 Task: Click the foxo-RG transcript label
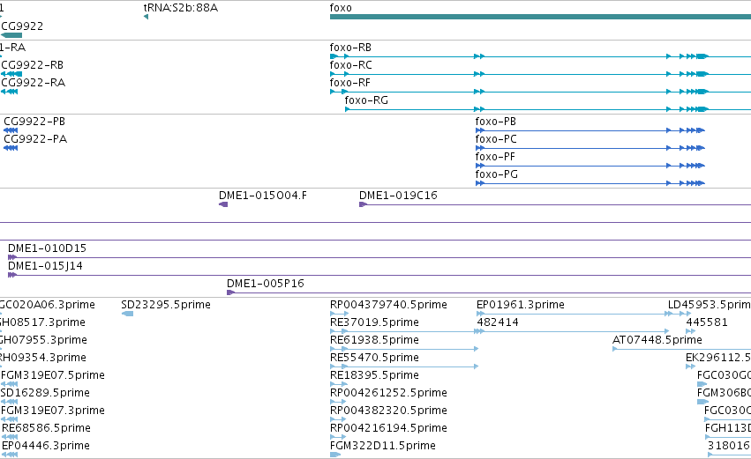point(366,100)
